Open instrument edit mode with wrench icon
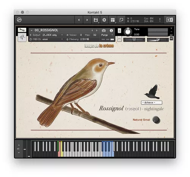Viewport: 190px width, 177px height. coord(22,30)
